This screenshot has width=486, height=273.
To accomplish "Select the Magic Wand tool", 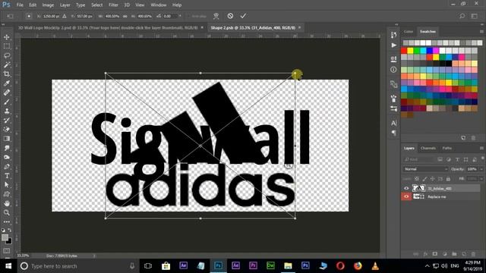I will pos(7,64).
